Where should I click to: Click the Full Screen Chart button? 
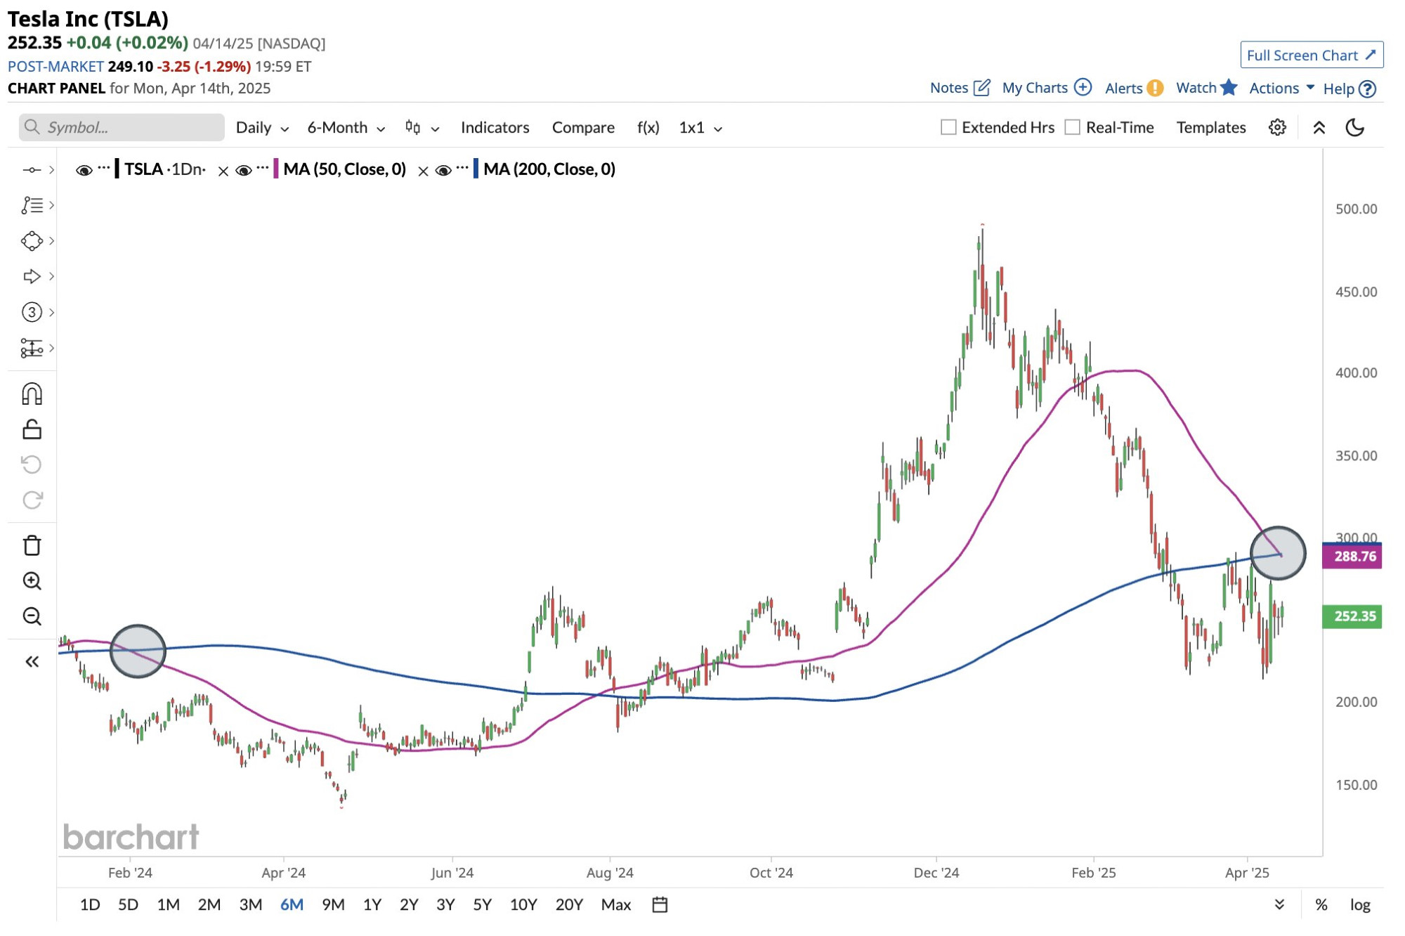(x=1311, y=55)
